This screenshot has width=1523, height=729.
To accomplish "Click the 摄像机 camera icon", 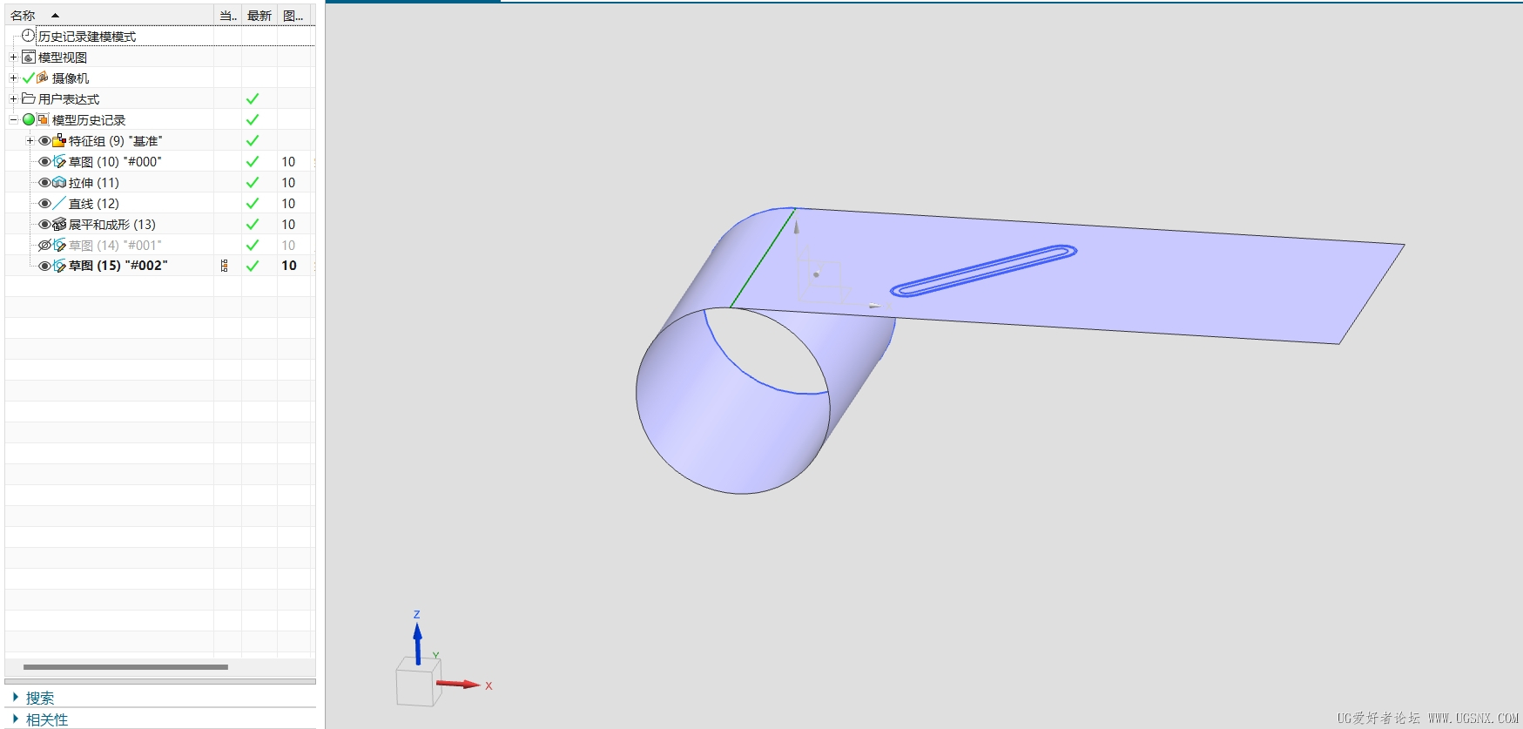I will coord(42,78).
